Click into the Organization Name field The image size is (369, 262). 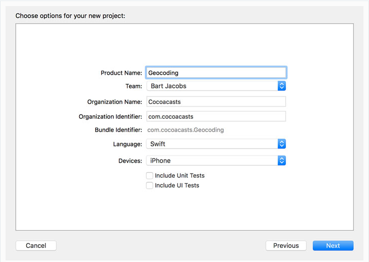(216, 101)
